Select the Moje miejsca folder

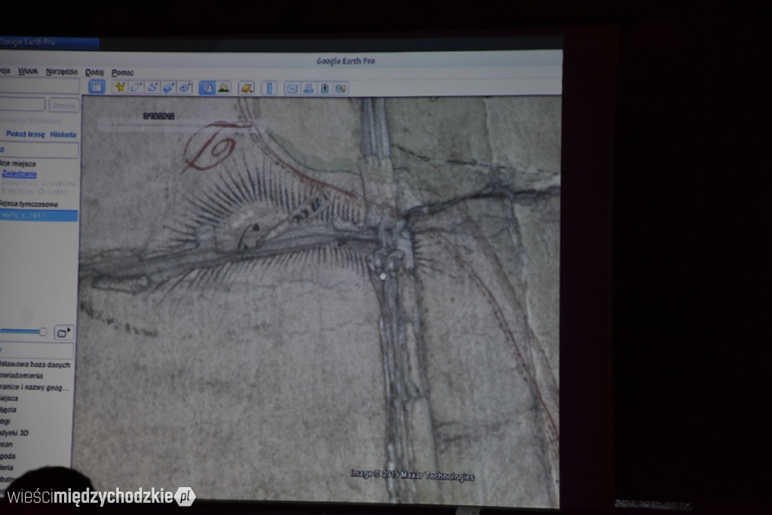(18, 163)
